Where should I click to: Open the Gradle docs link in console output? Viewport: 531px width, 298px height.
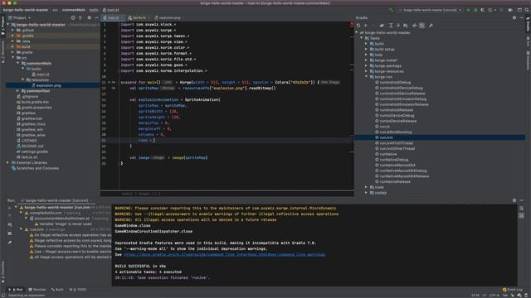(224, 254)
